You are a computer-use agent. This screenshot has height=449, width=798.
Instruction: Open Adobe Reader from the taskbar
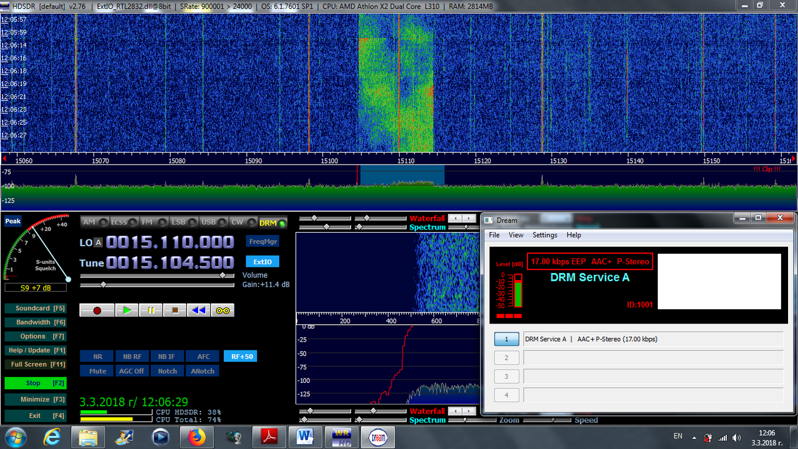point(269,437)
